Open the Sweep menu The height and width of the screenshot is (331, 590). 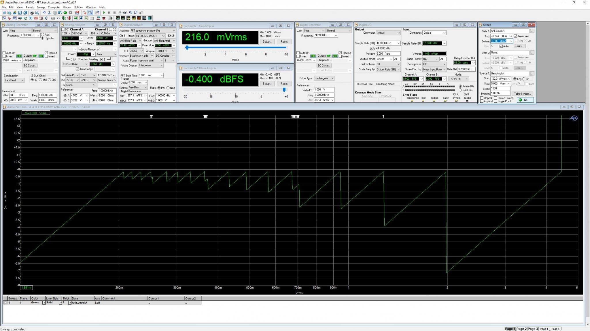[x=41, y=7]
